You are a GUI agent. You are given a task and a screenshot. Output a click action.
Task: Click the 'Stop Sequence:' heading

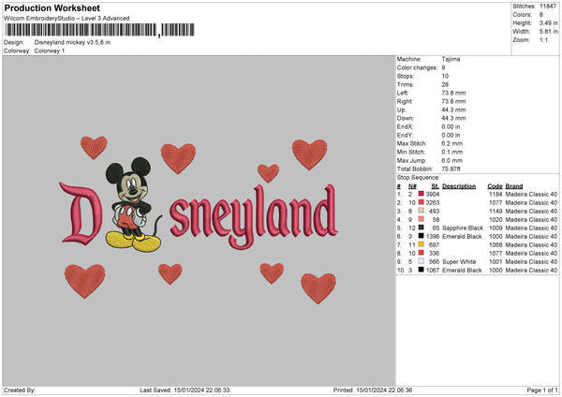pyautogui.click(x=418, y=177)
